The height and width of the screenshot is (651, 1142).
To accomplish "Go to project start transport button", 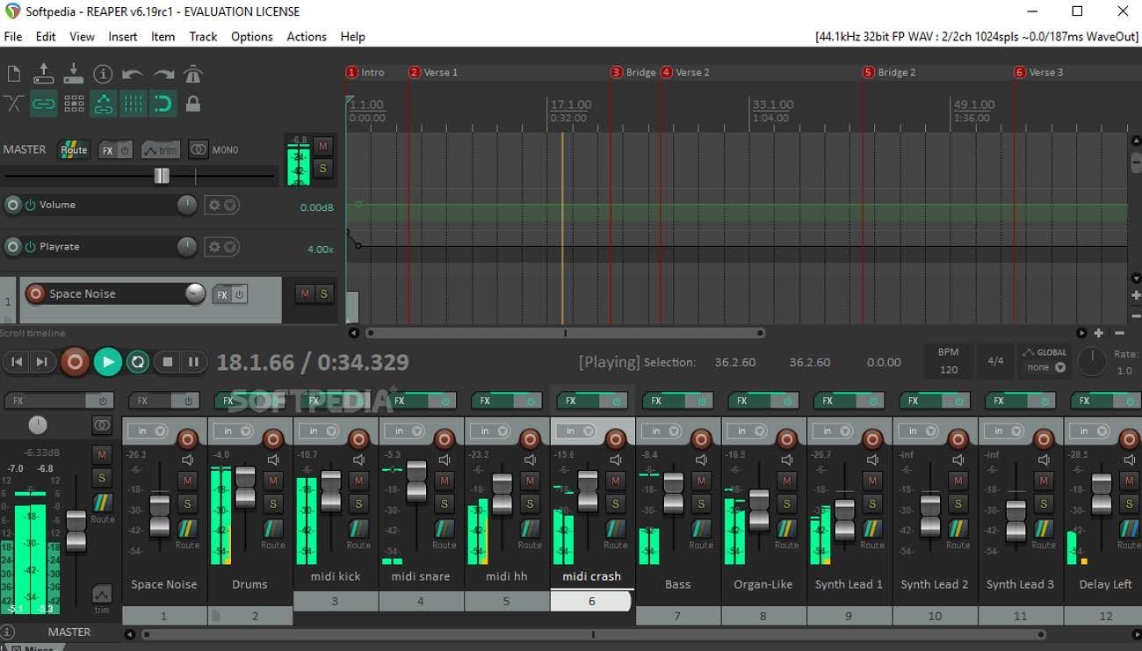I will point(16,361).
